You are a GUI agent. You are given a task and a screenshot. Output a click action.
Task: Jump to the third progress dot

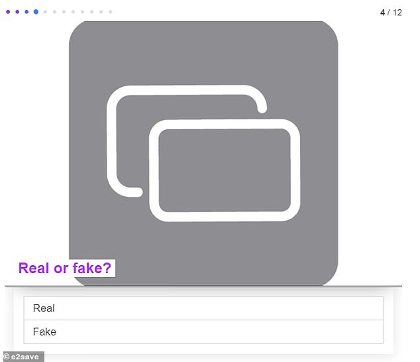26,12
